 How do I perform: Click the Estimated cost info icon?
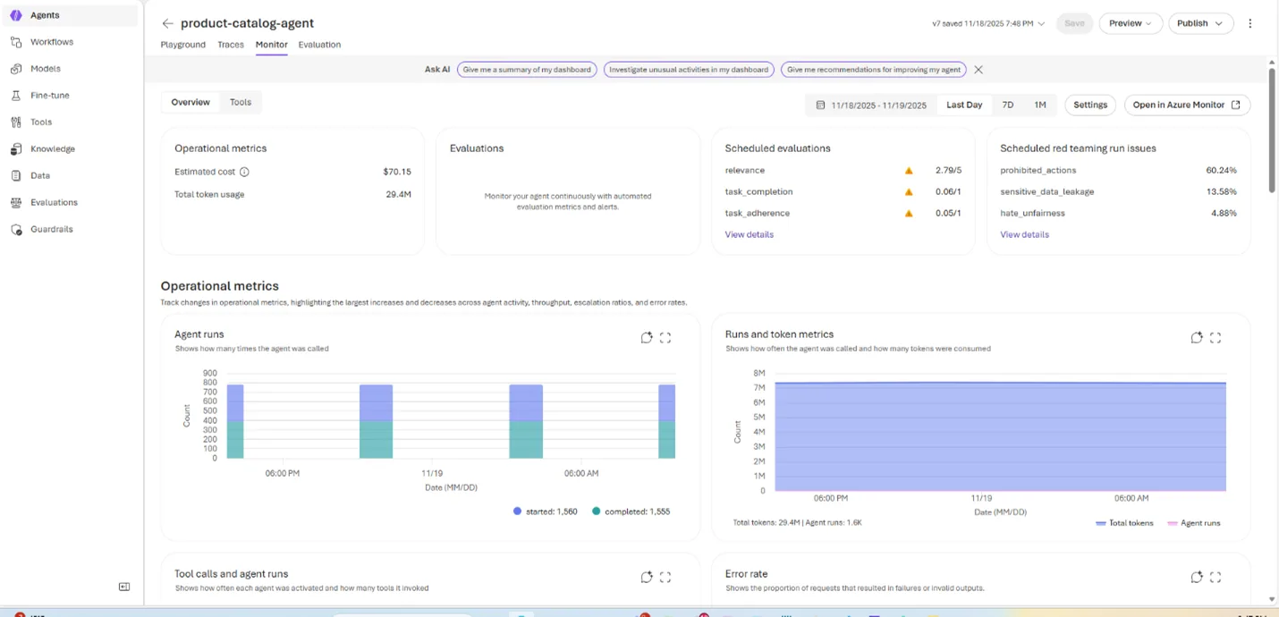pos(244,172)
